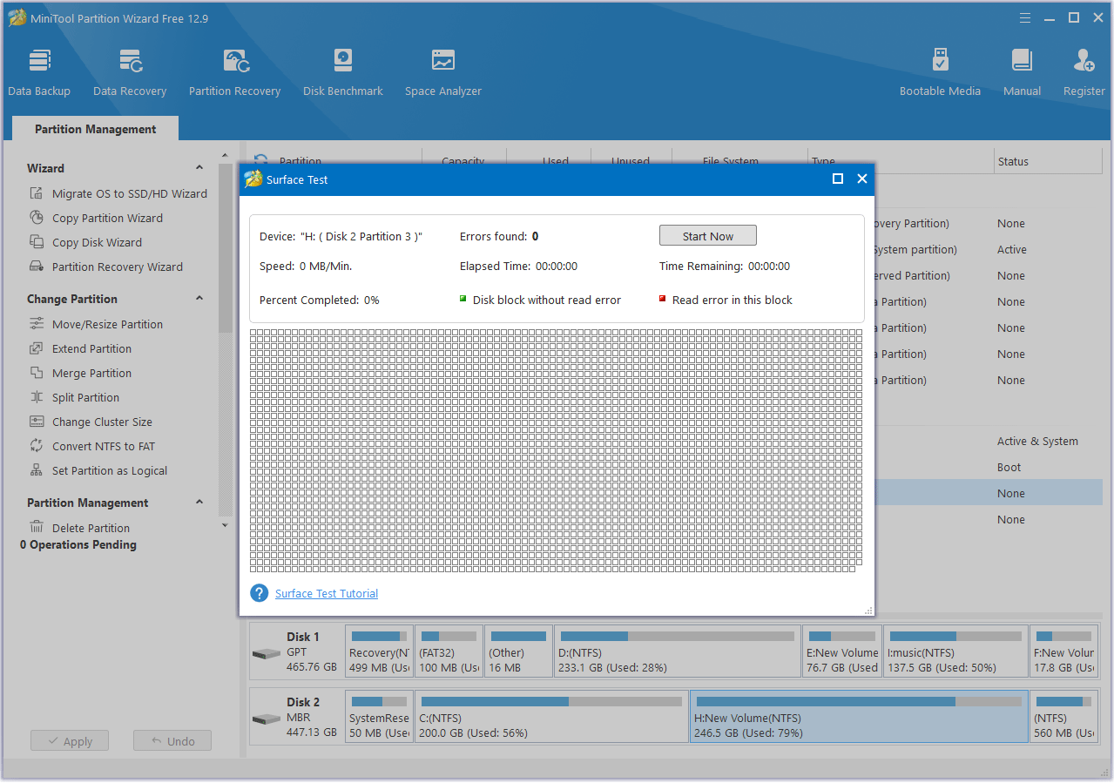1114x783 pixels.
Task: Click the refresh icon beside Partition header
Action: [260, 160]
